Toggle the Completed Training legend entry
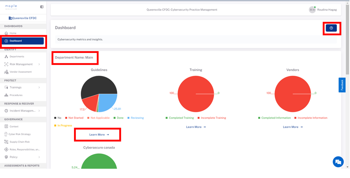This screenshot has height=178, width=350. click(180, 118)
